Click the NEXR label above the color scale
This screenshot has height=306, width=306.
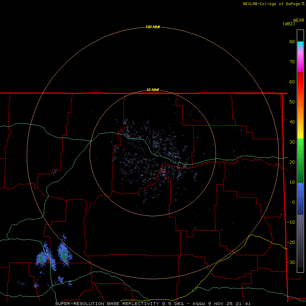[x=299, y=20]
